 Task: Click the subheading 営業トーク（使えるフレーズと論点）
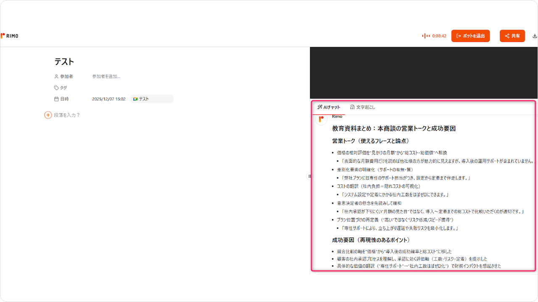371,141
